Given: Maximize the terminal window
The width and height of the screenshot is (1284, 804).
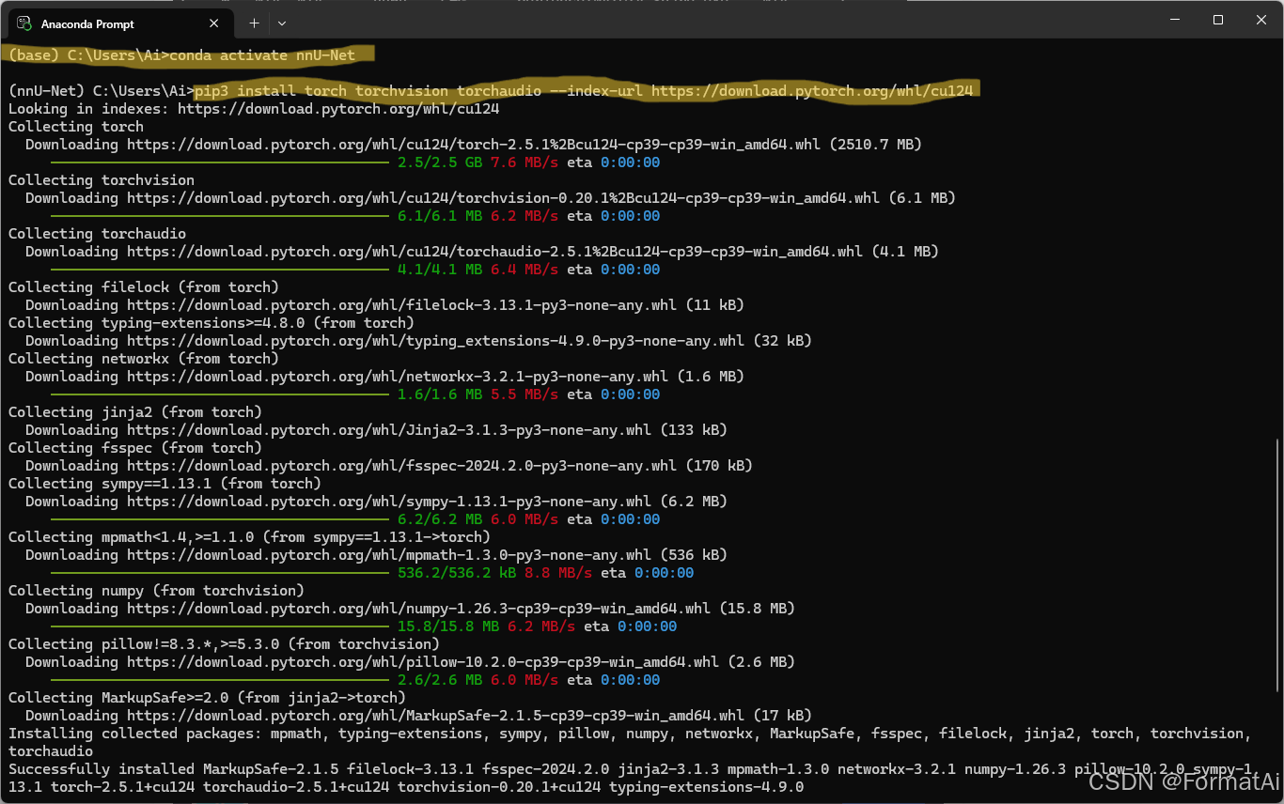Looking at the screenshot, I should [1217, 20].
